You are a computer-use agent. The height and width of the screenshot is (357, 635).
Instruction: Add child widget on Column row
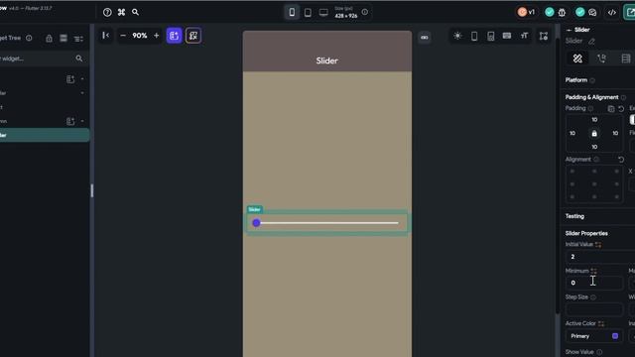[x=70, y=121]
